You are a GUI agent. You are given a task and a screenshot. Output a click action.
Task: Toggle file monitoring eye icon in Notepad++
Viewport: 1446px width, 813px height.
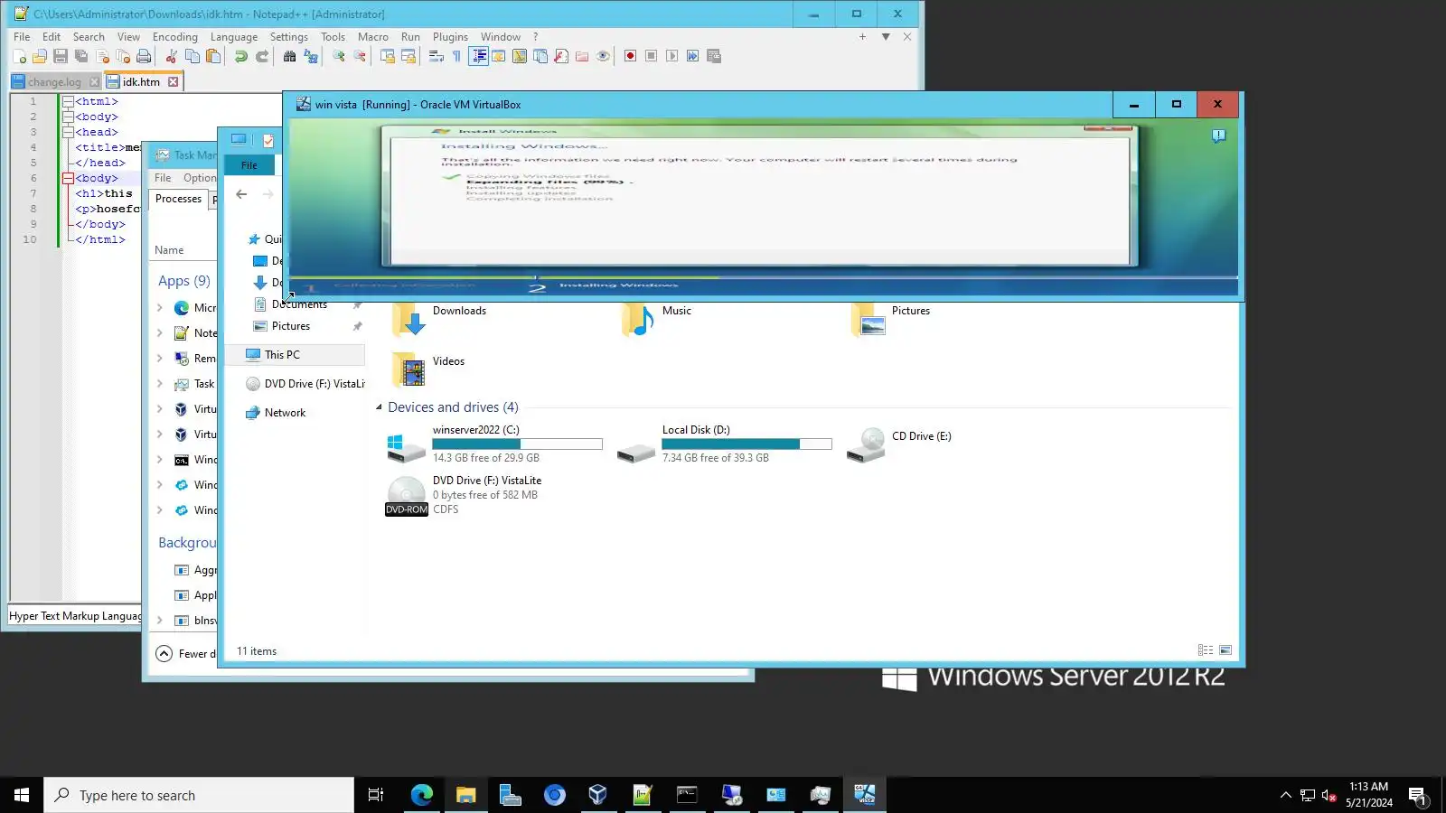click(603, 56)
